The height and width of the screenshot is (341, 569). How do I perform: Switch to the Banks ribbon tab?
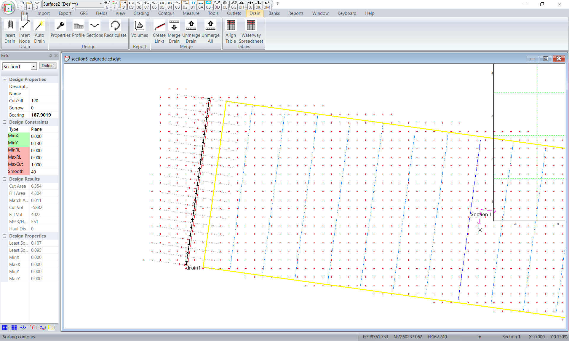coord(274,13)
